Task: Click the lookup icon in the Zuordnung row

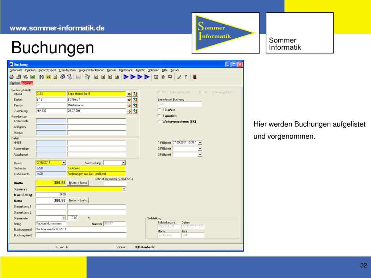Action: click(x=135, y=111)
